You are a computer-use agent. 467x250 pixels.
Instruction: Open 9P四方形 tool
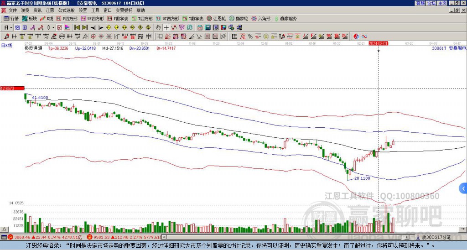92,18
